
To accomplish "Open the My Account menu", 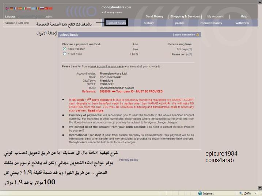I will pos(215,16).
